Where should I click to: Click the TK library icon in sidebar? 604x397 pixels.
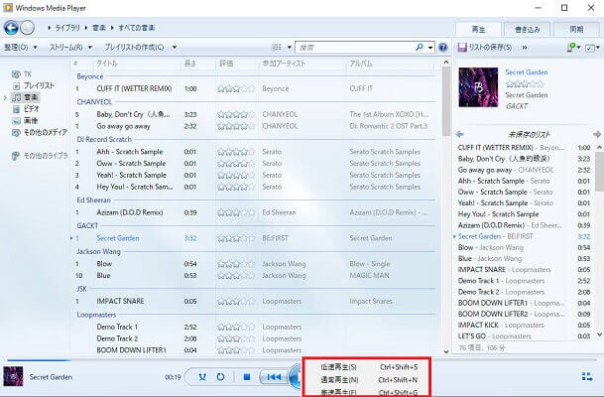pyautogui.click(x=16, y=74)
